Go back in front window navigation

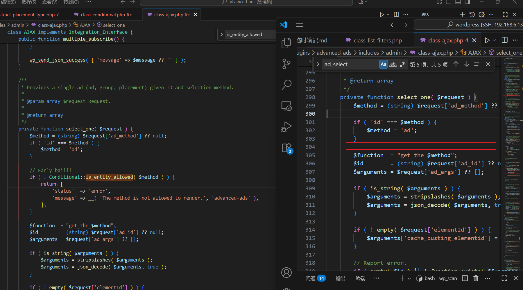393,25
